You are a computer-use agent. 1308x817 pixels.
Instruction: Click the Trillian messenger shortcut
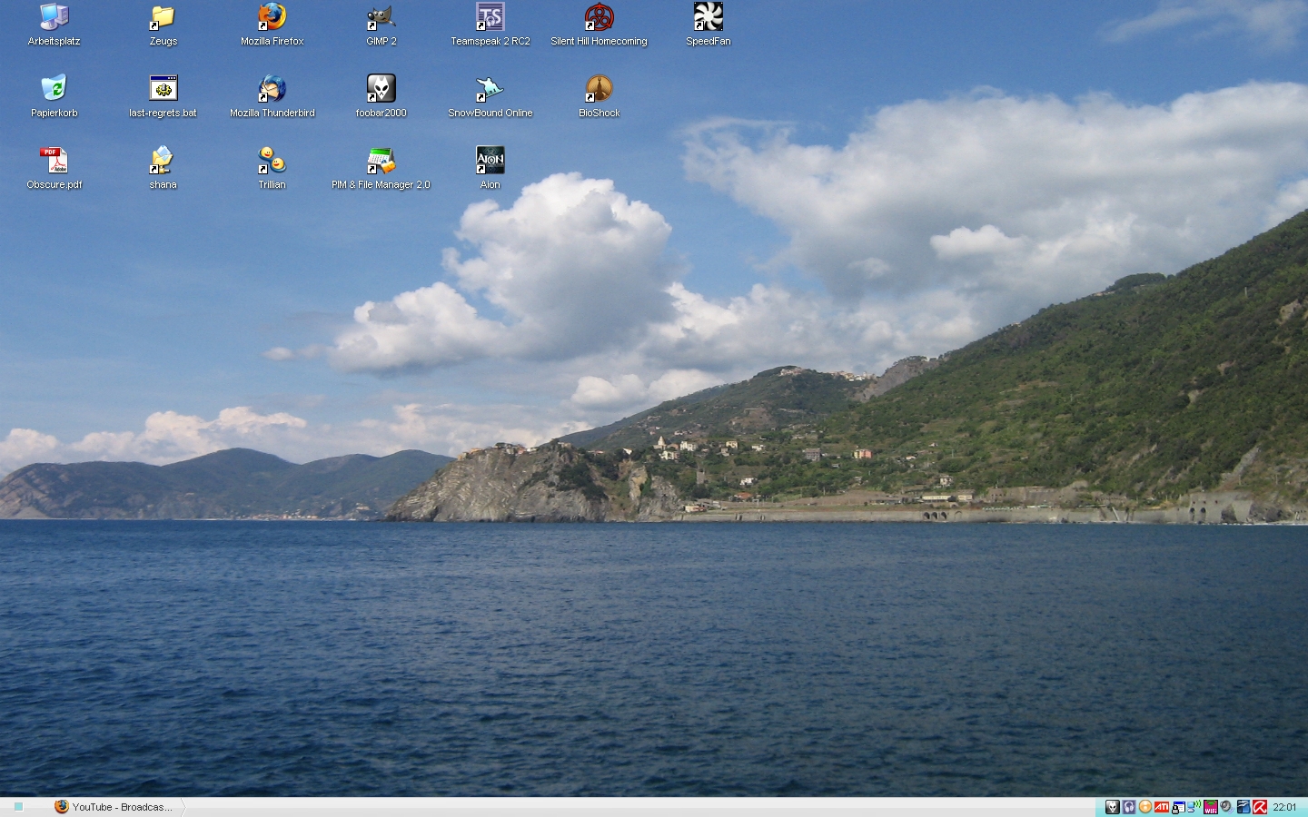point(272,161)
